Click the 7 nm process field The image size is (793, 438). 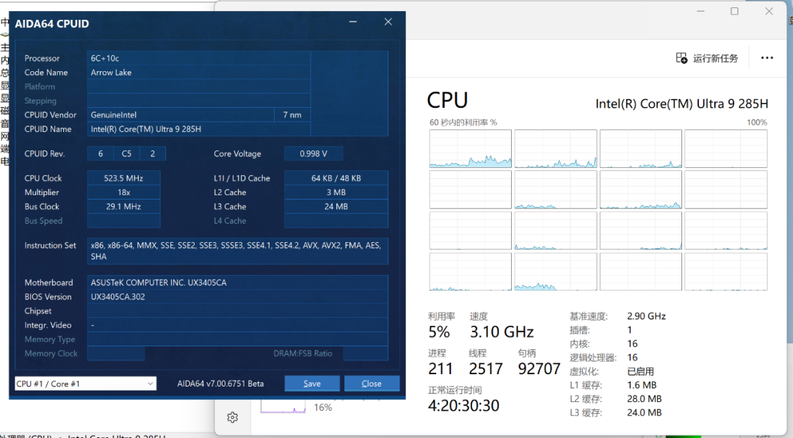[292, 114]
